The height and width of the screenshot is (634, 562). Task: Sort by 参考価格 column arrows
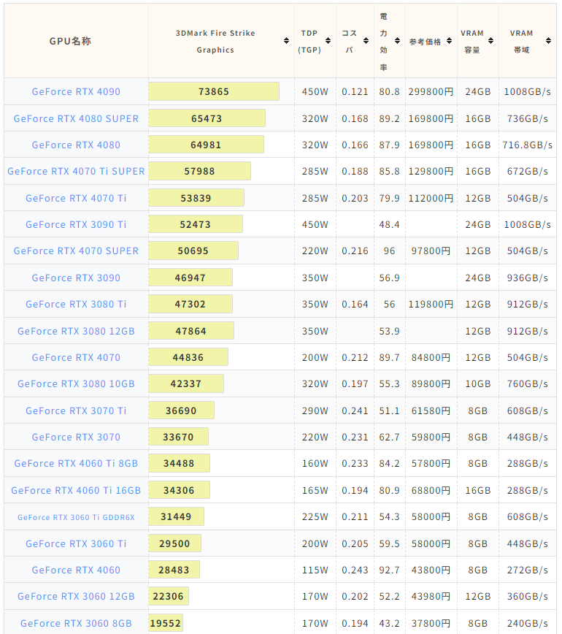449,41
